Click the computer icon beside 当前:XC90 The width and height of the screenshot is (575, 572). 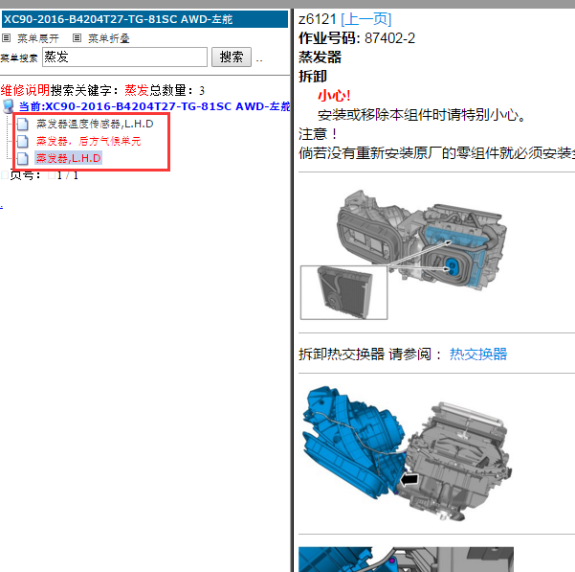click(x=9, y=106)
